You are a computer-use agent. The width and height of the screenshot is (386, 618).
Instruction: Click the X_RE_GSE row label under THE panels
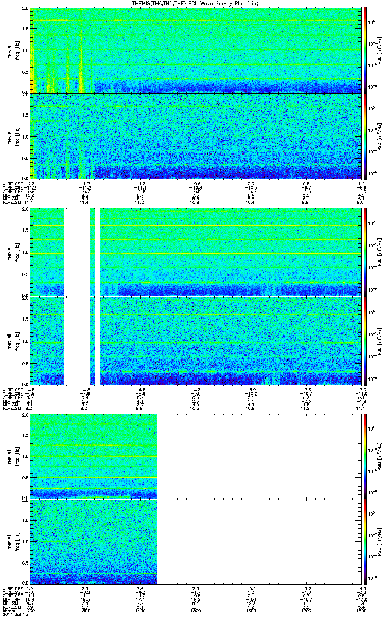coord(12,588)
